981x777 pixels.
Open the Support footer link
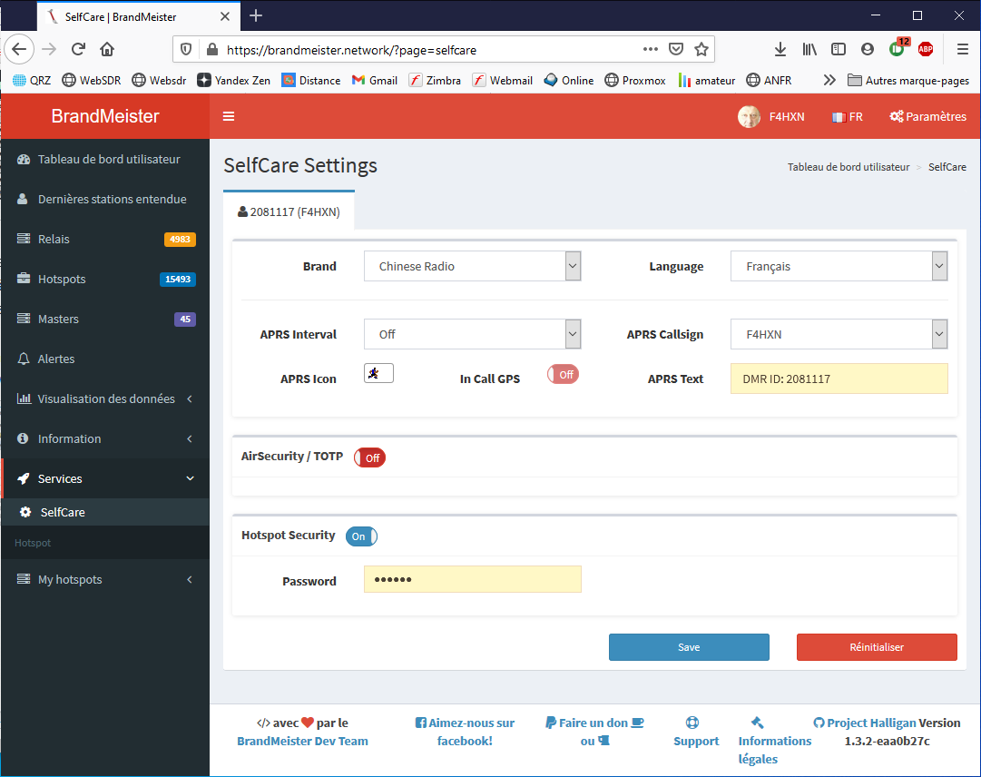coord(696,732)
